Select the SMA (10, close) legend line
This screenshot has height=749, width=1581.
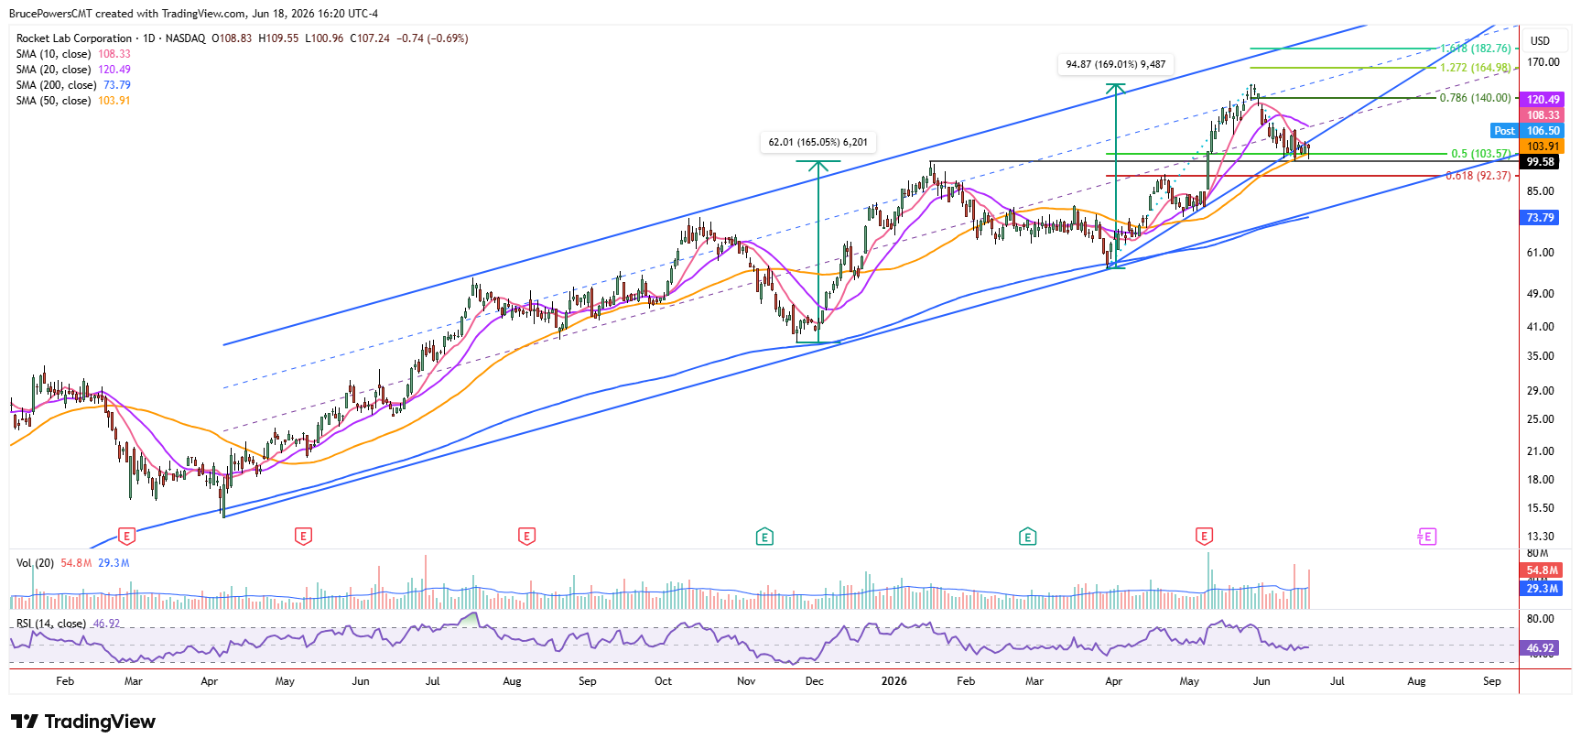tap(73, 54)
